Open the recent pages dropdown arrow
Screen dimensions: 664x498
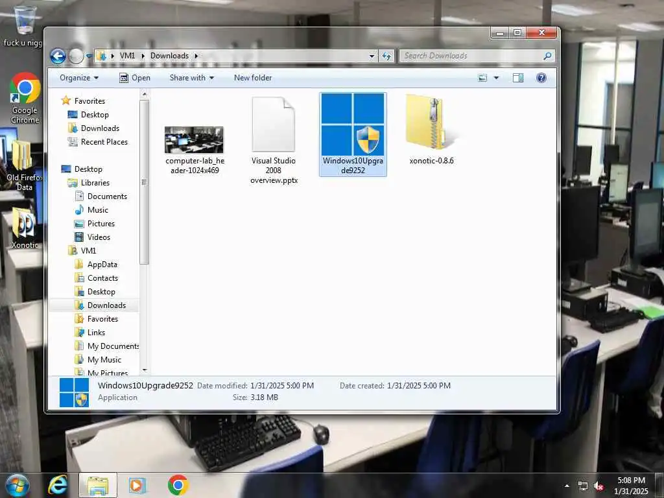[89, 56]
